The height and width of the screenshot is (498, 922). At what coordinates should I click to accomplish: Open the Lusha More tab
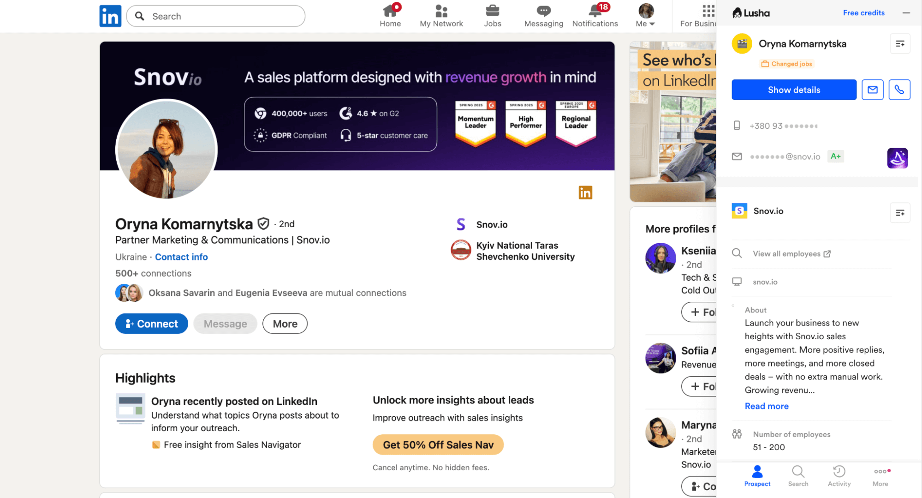click(880, 476)
